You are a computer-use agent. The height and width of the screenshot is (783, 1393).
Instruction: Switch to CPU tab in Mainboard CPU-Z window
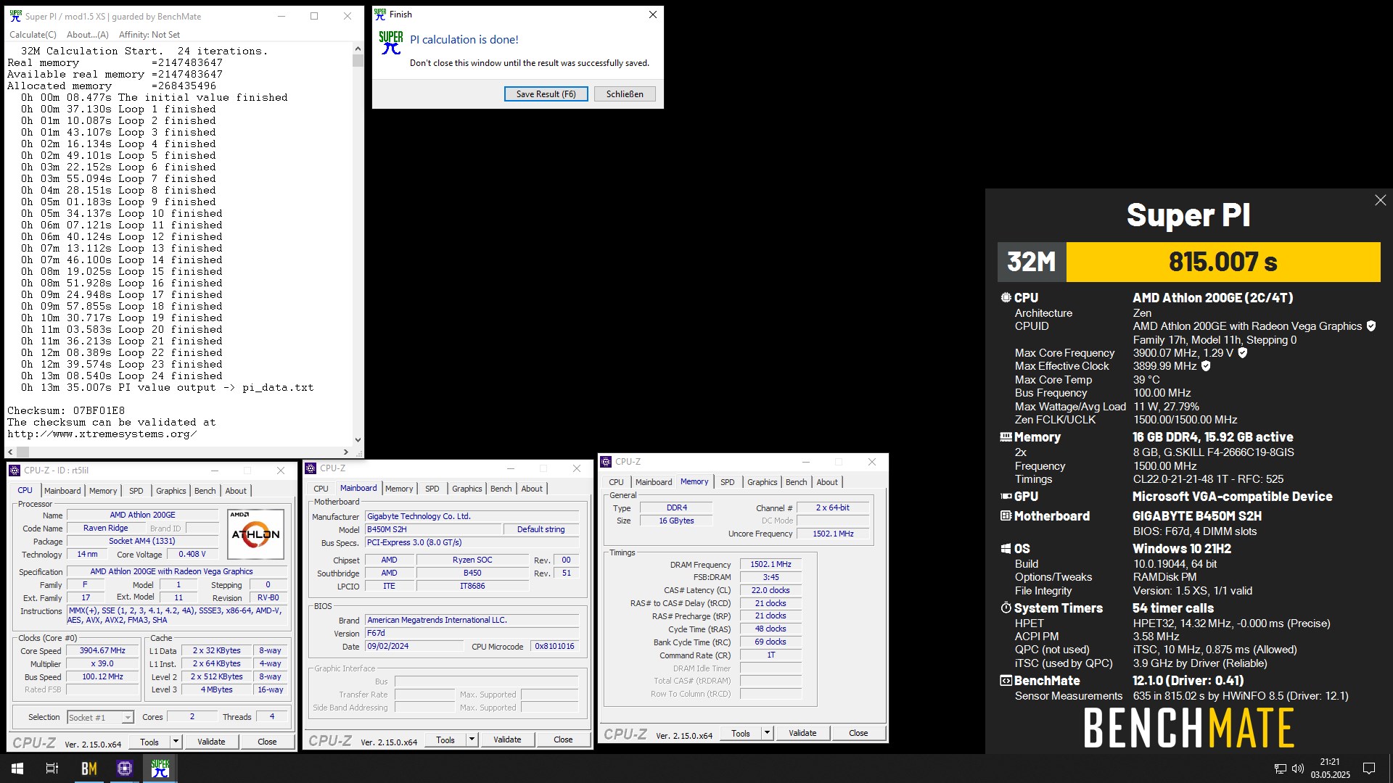[321, 489]
